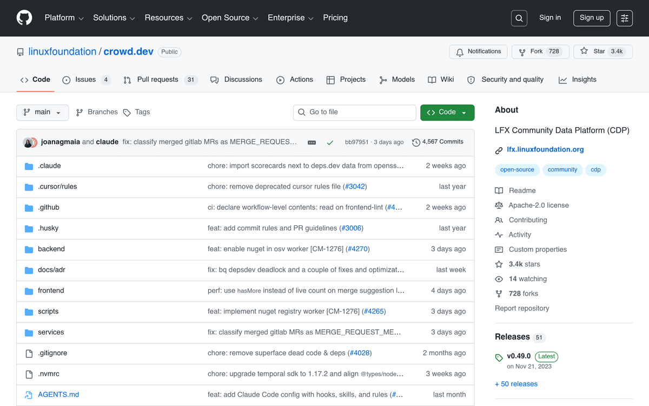649x406 pixels.
Task: Click the .cursor/rules folder icon
Action: pos(29,187)
